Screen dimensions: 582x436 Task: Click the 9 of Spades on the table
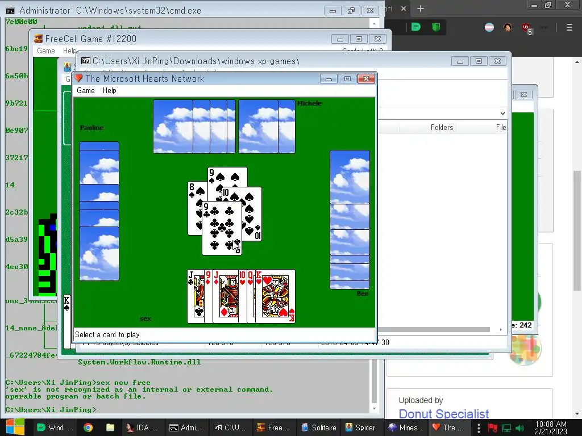[227, 177]
